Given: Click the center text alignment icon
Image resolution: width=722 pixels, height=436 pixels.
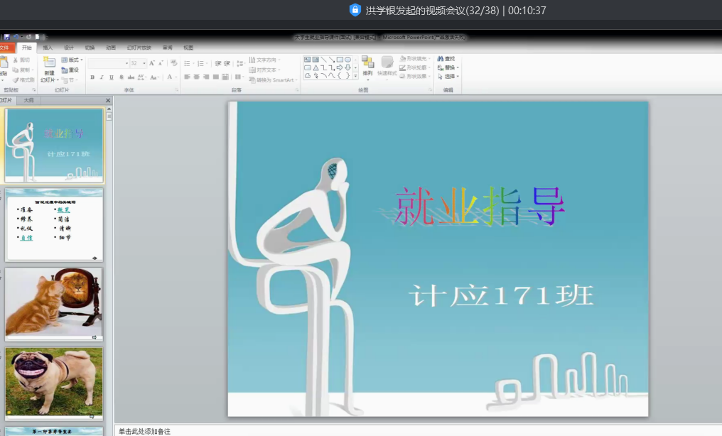Looking at the screenshot, I should coord(197,77).
